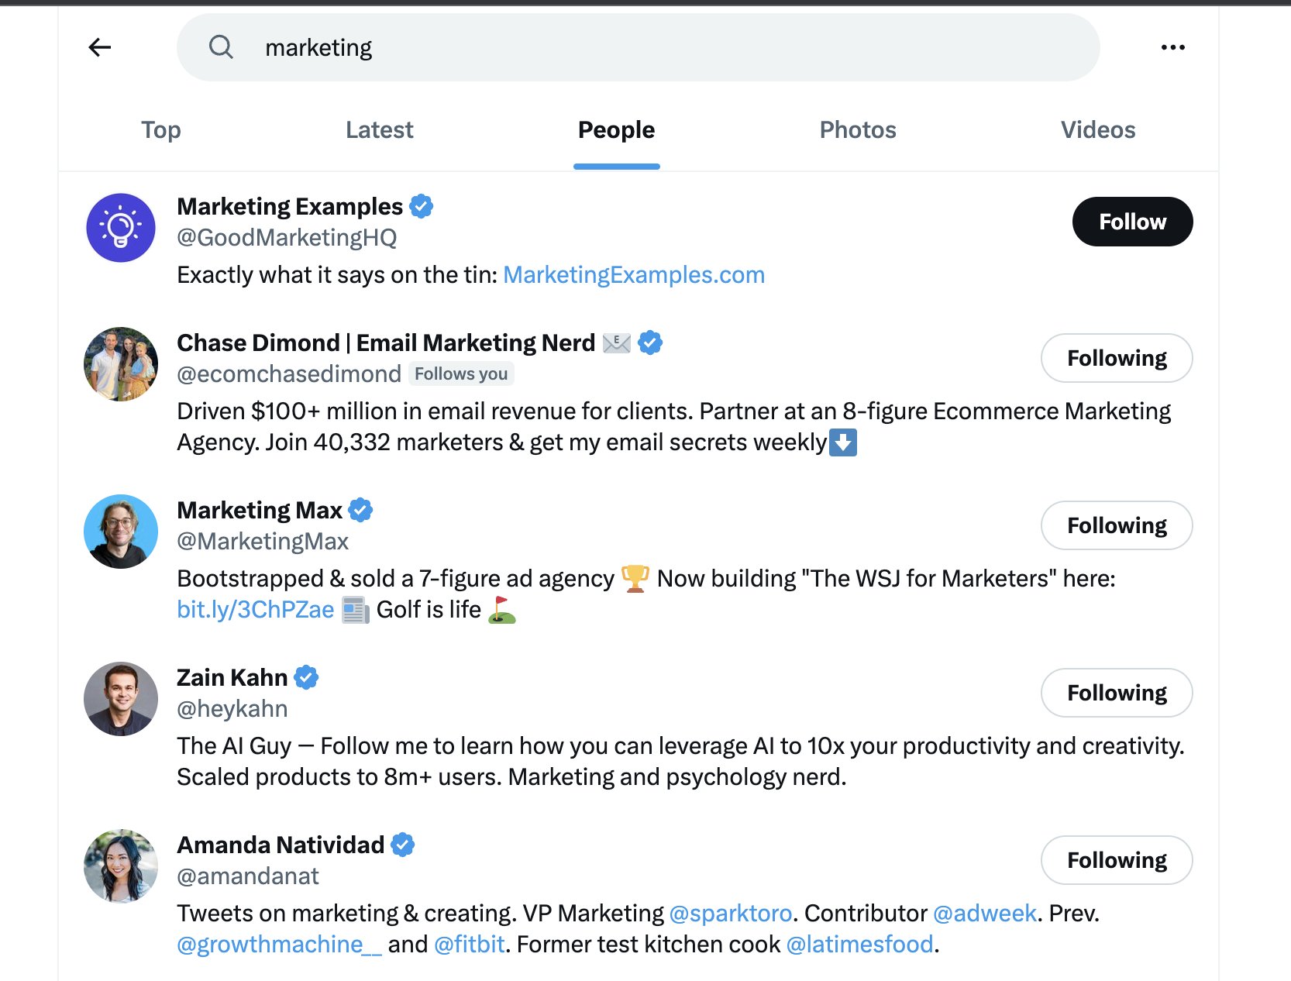Switch to the Photos tab
This screenshot has height=981, width=1291.
coord(858,130)
